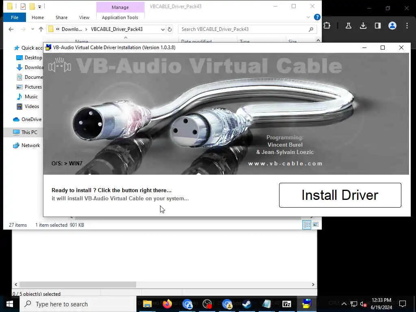This screenshot has width=416, height=312.
Task: Go back in File Explorer
Action: click(11, 29)
